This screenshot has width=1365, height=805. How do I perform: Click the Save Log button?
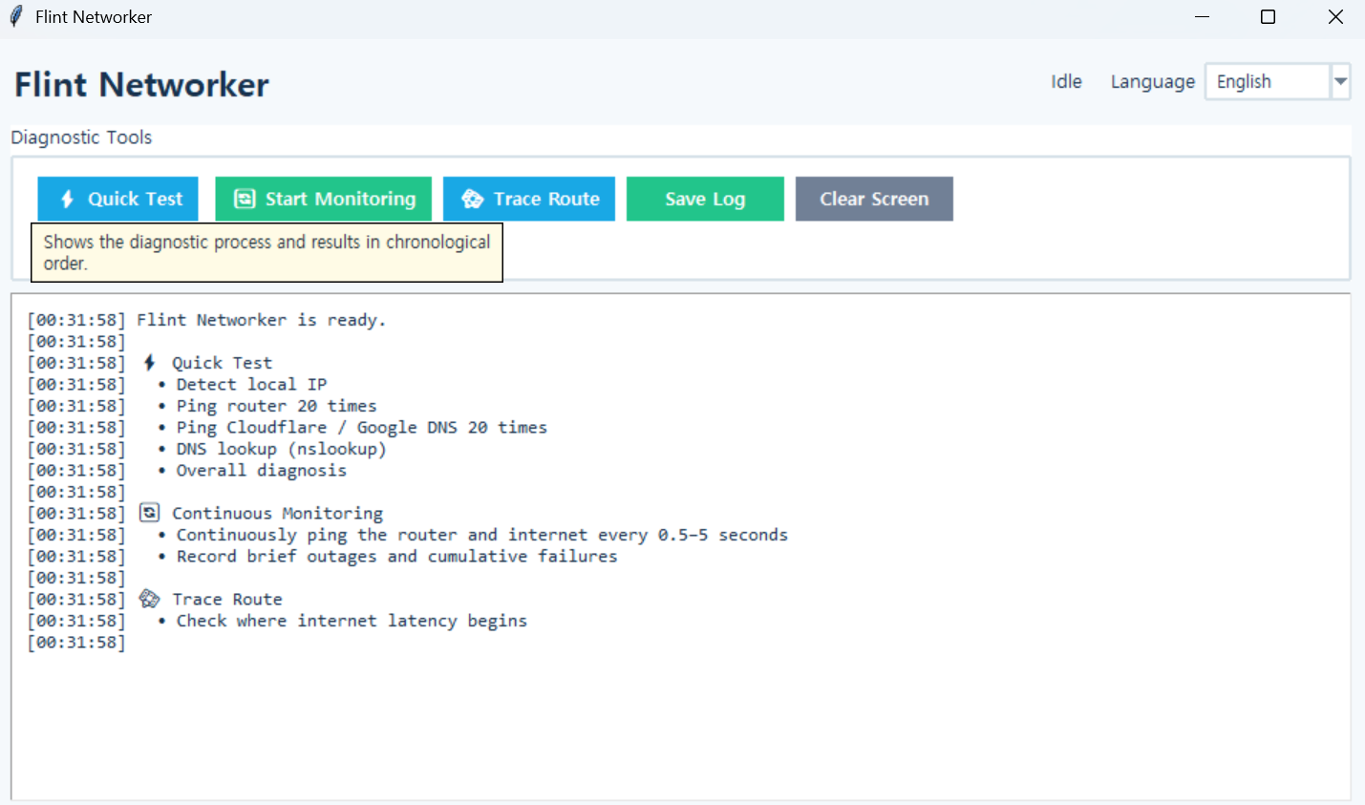[705, 199]
